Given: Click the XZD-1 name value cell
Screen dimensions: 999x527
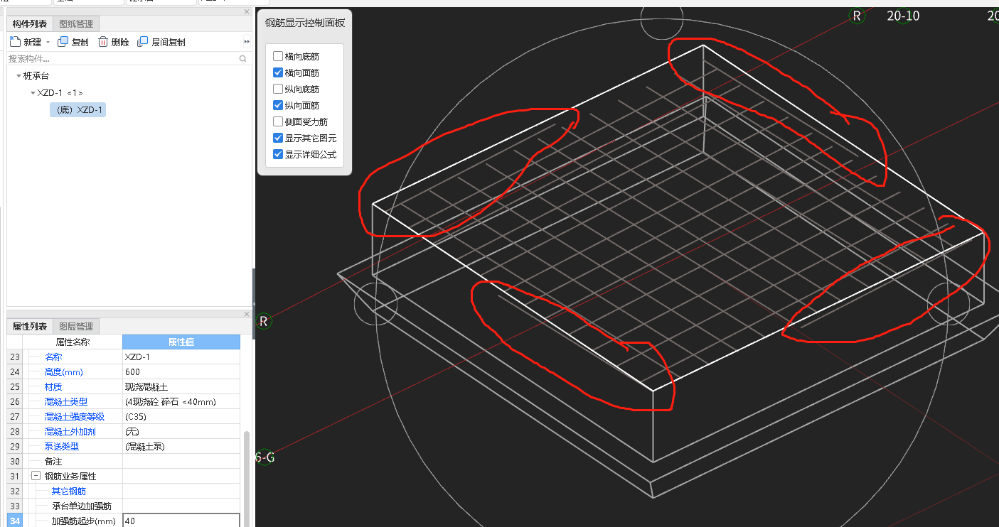Looking at the screenshot, I should [x=181, y=357].
